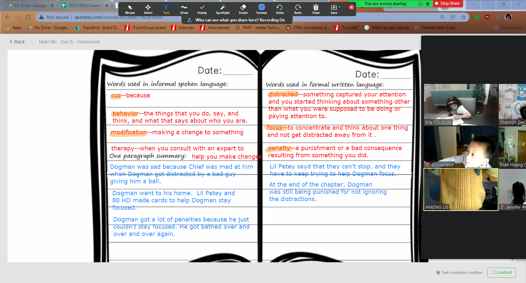Select Afrovenator video thumbnail

[461, 147]
